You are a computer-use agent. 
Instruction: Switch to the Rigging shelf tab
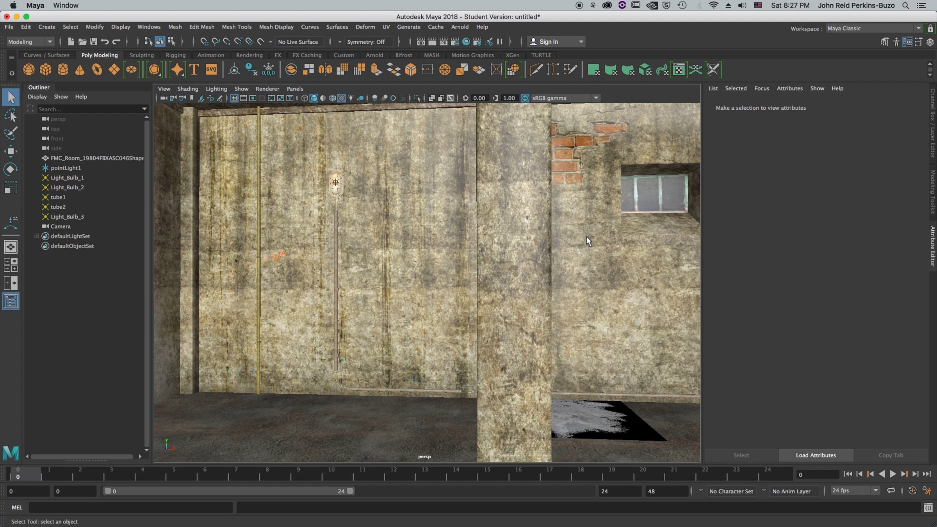point(175,55)
